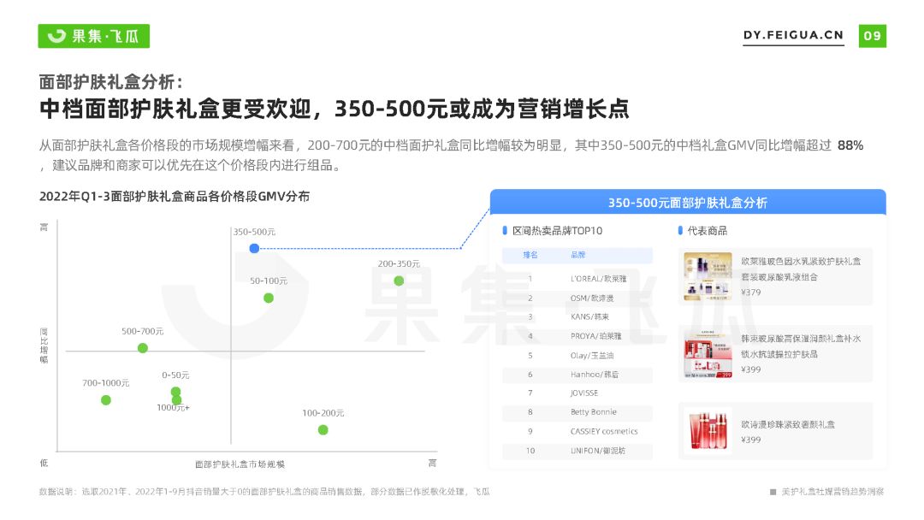Click the 100-200元 chart label

[323, 413]
